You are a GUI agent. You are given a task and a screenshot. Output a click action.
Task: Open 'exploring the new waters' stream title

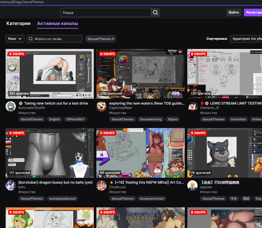click(147, 103)
